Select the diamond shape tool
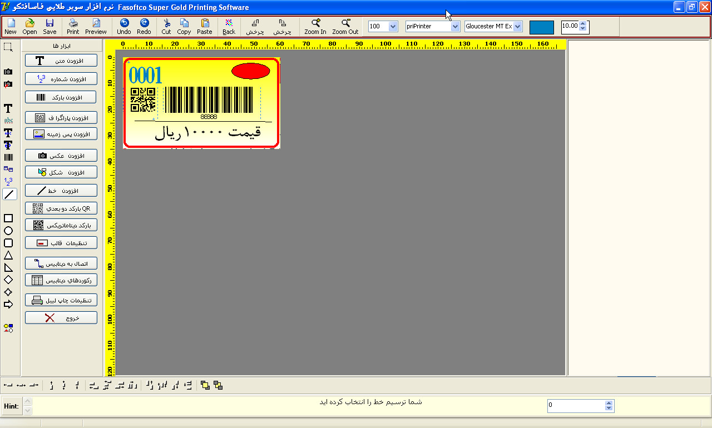The width and height of the screenshot is (712, 428). click(8, 280)
